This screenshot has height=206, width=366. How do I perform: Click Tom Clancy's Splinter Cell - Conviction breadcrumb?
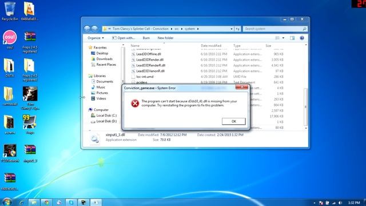(141, 29)
